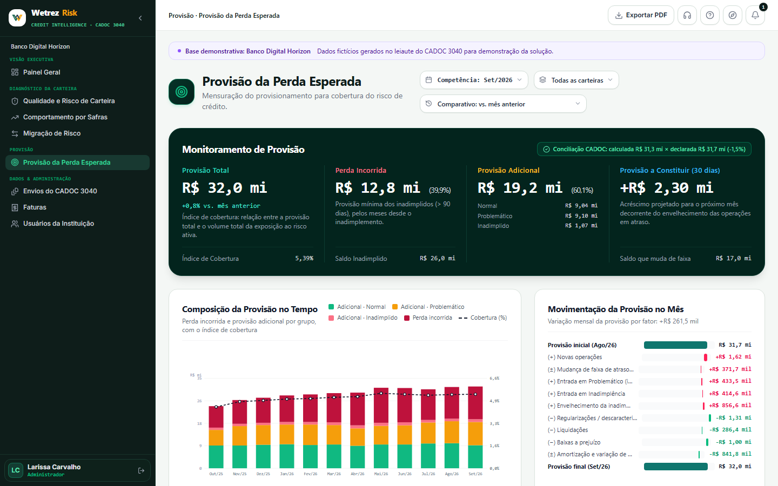Click the Conciliação CADOC status badge
Screen dimensions: 778x486
(x=644, y=149)
